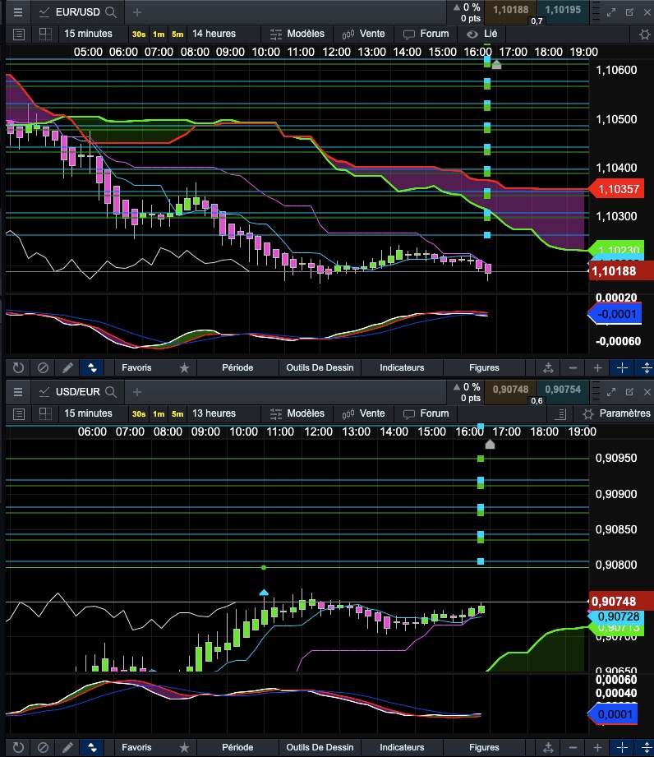This screenshot has width=654, height=757.
Task: Open the hamburger menu of the EUR/USD chart
Action: [x=18, y=12]
